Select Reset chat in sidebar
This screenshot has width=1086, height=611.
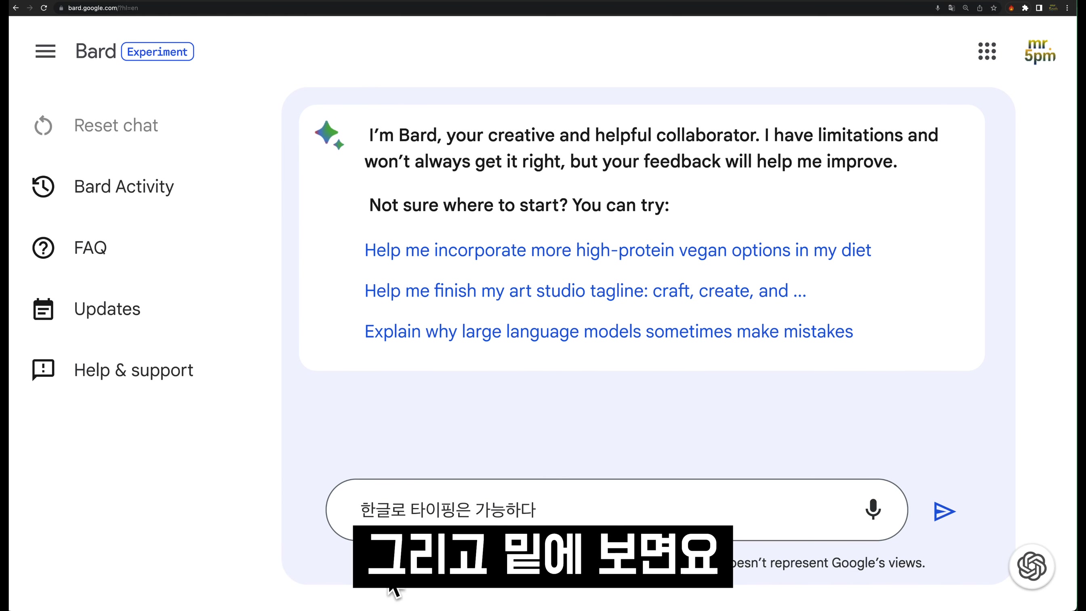point(116,125)
